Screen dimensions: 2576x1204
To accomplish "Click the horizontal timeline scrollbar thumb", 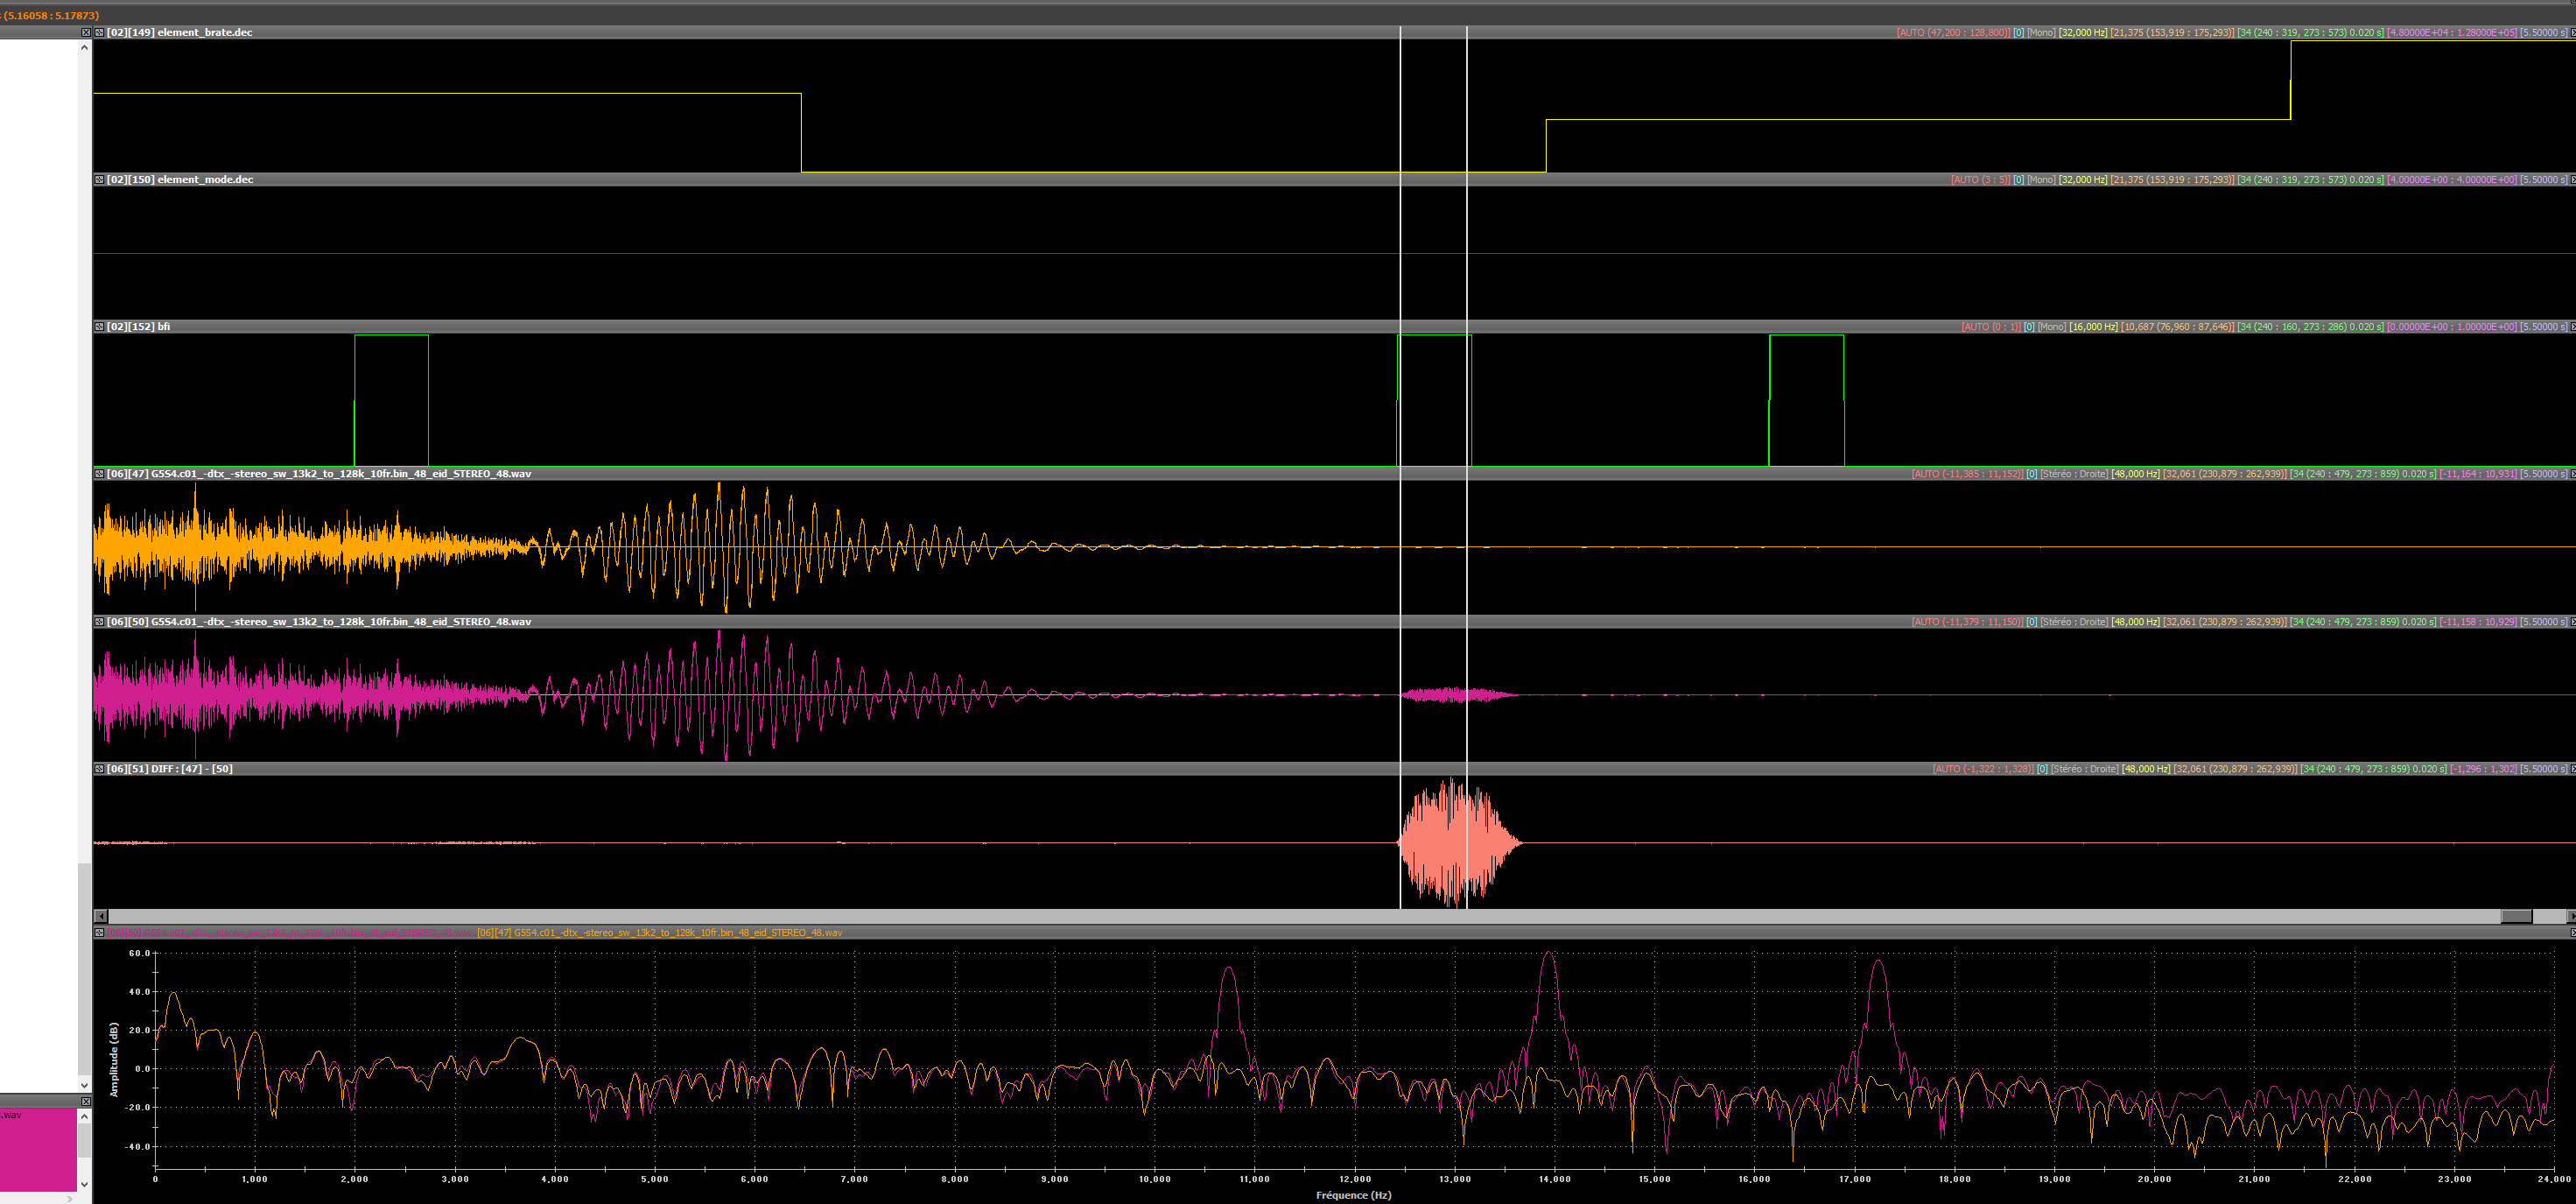I will click(2516, 916).
